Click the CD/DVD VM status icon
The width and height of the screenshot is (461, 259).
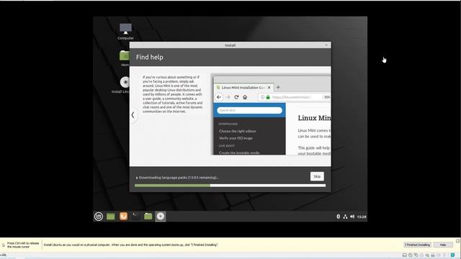click(x=411, y=255)
